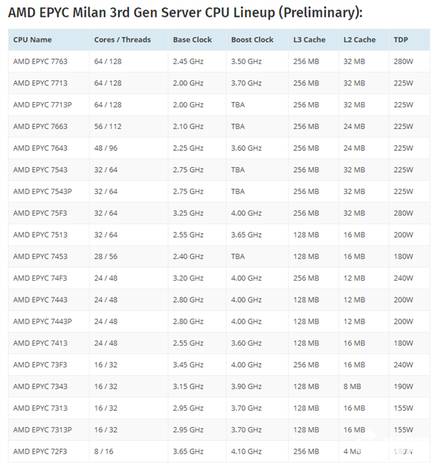Click the AMD EPYC 75F3 name cell
Image resolution: width=437 pixels, height=471 pixels.
40,214
